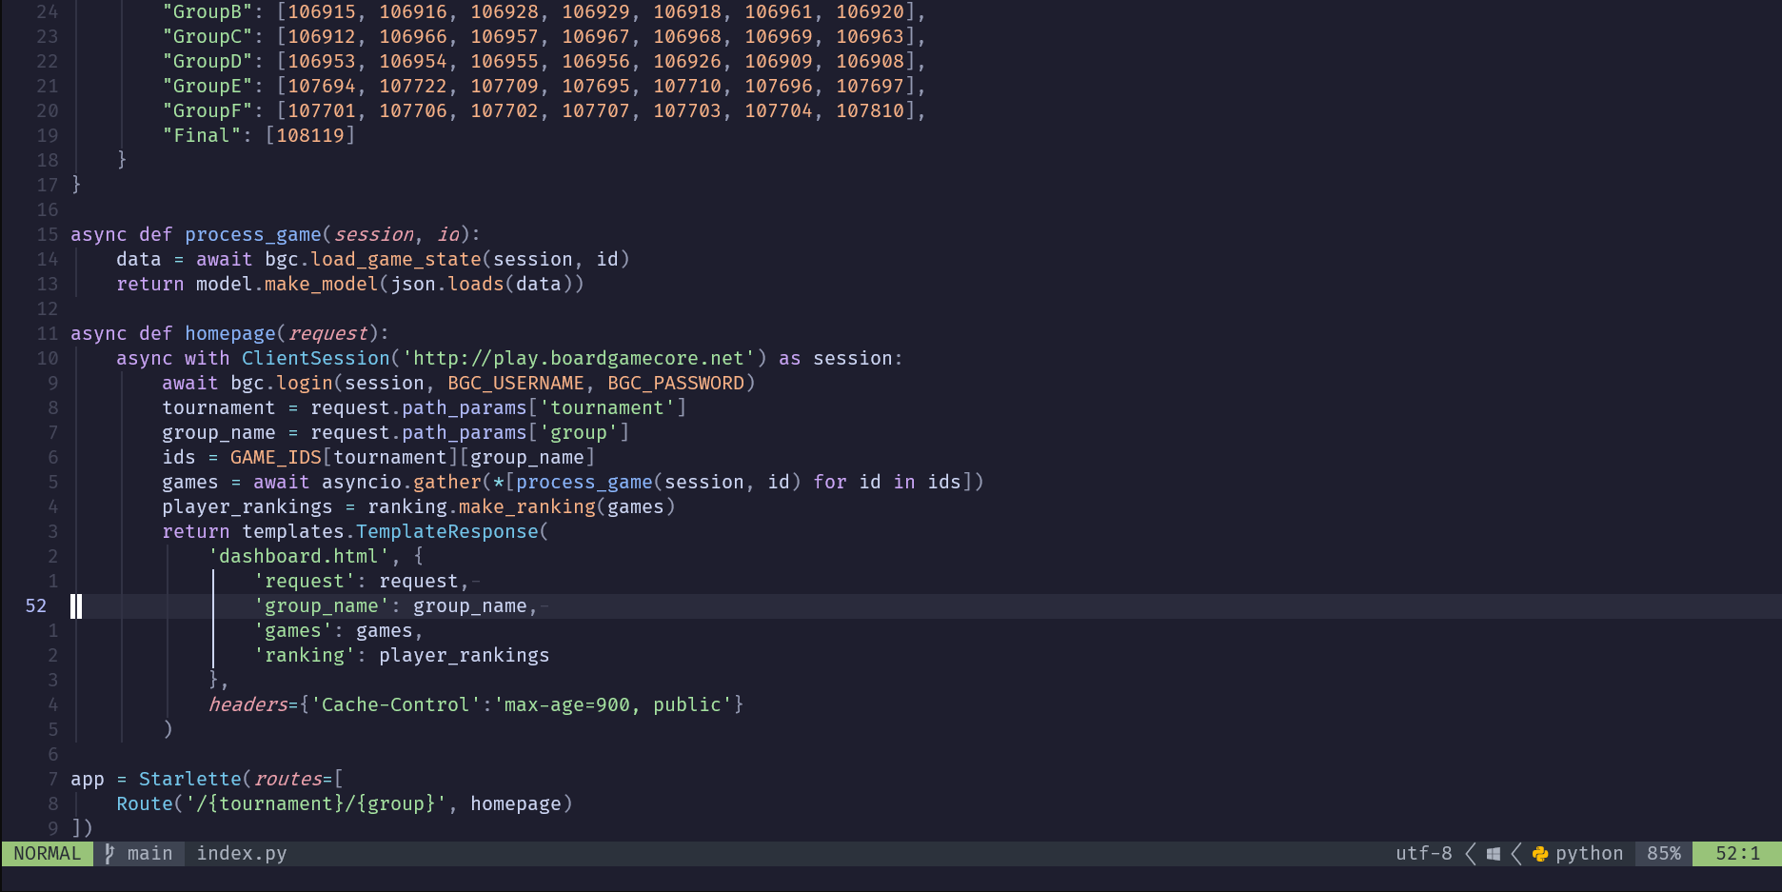Click the angle separator before the Python icon
The image size is (1782, 892).
tap(1516, 853)
